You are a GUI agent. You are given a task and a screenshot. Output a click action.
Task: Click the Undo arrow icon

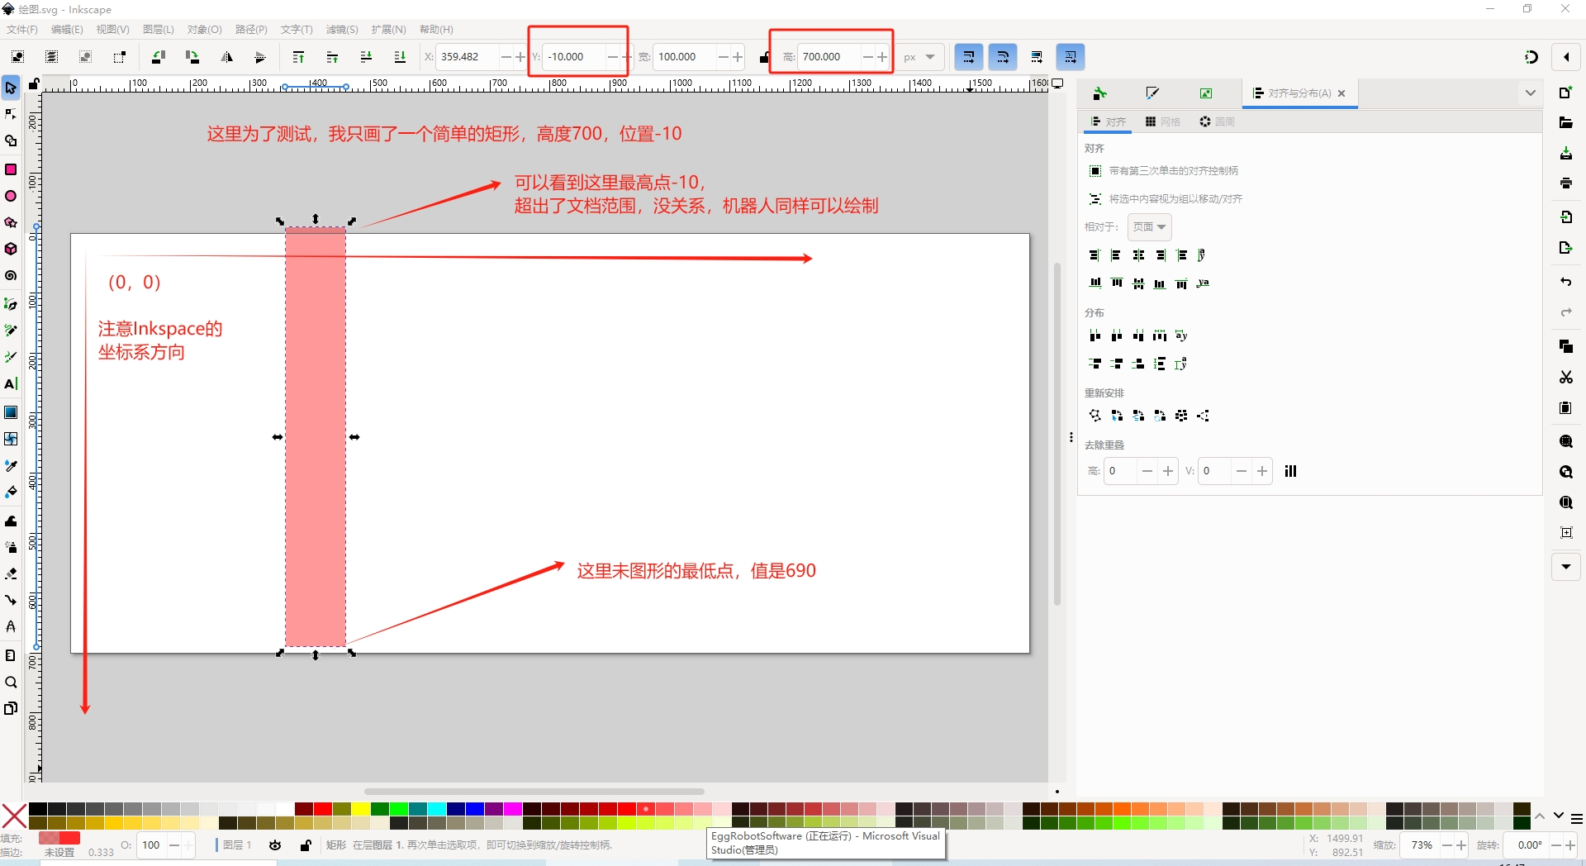1565,282
